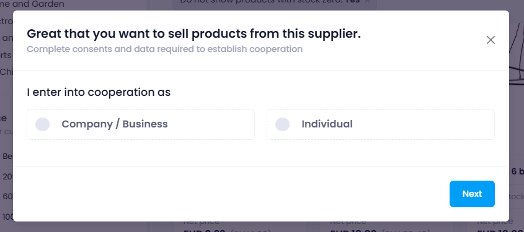
Task: Click the dimmed Home and Garden category
Action: [x=32, y=4]
